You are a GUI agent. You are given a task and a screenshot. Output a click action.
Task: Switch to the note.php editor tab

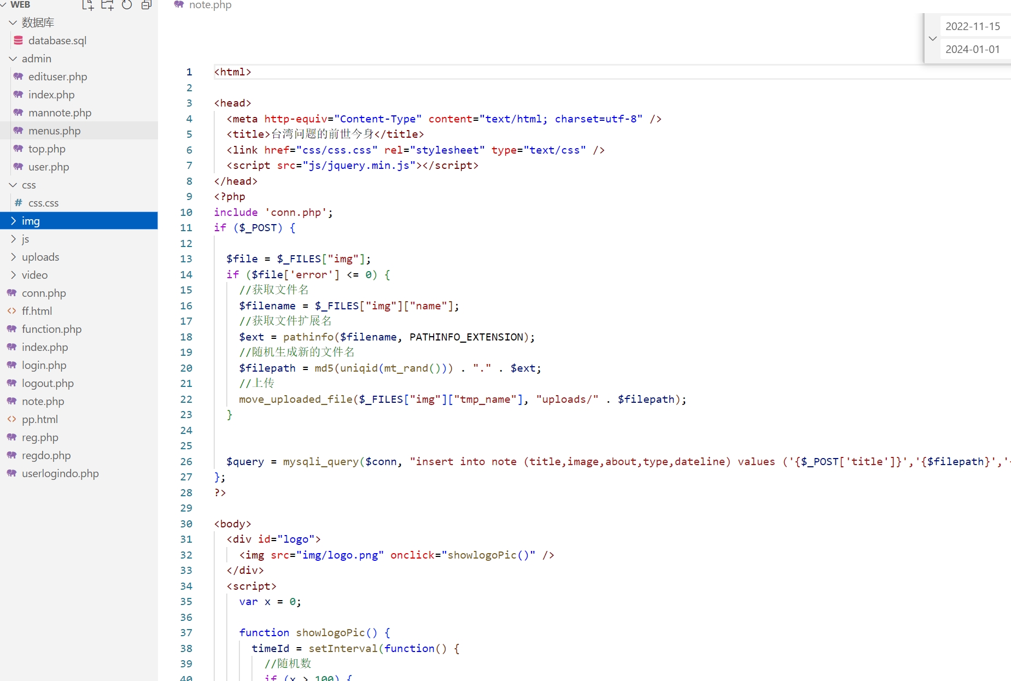pos(203,5)
